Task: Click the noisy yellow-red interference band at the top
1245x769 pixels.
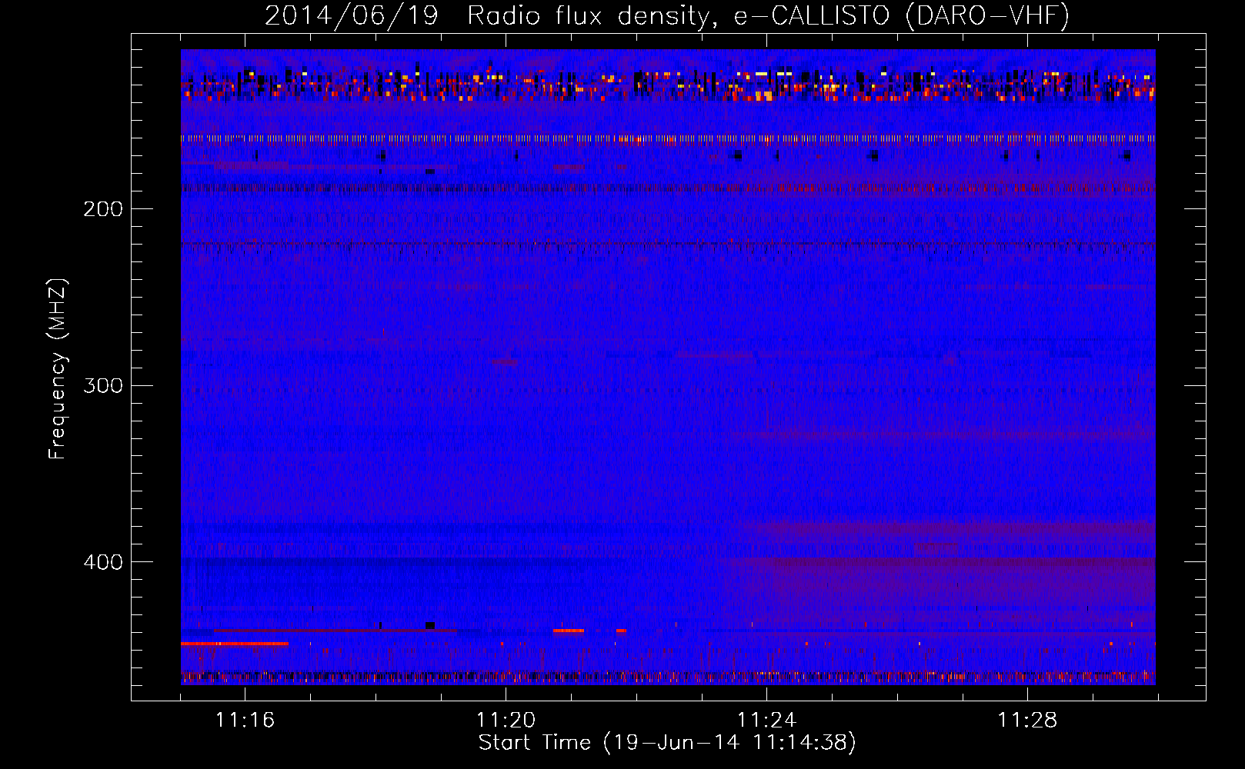Action: [668, 85]
